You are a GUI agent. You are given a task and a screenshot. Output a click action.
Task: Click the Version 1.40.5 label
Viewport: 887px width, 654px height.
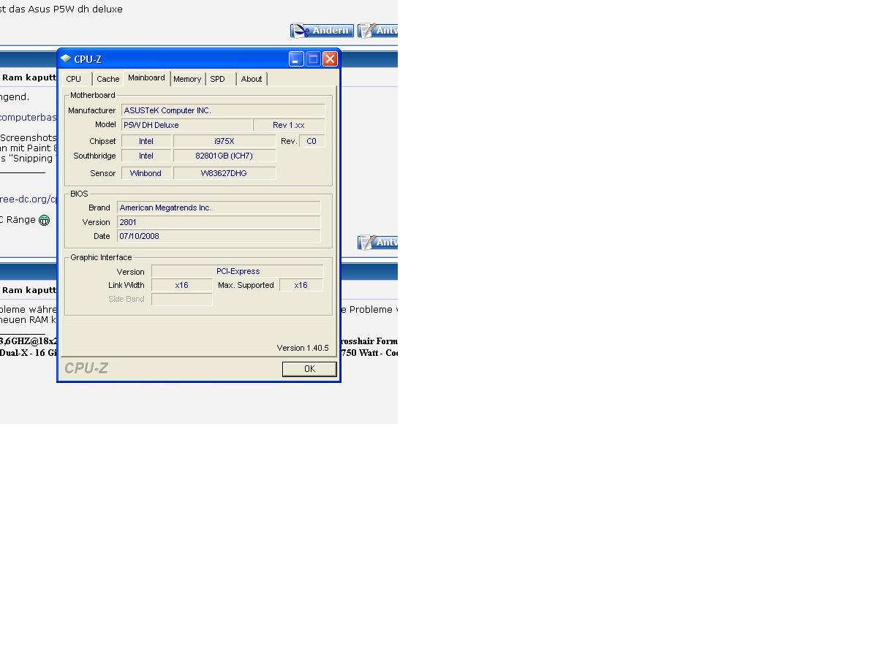303,348
